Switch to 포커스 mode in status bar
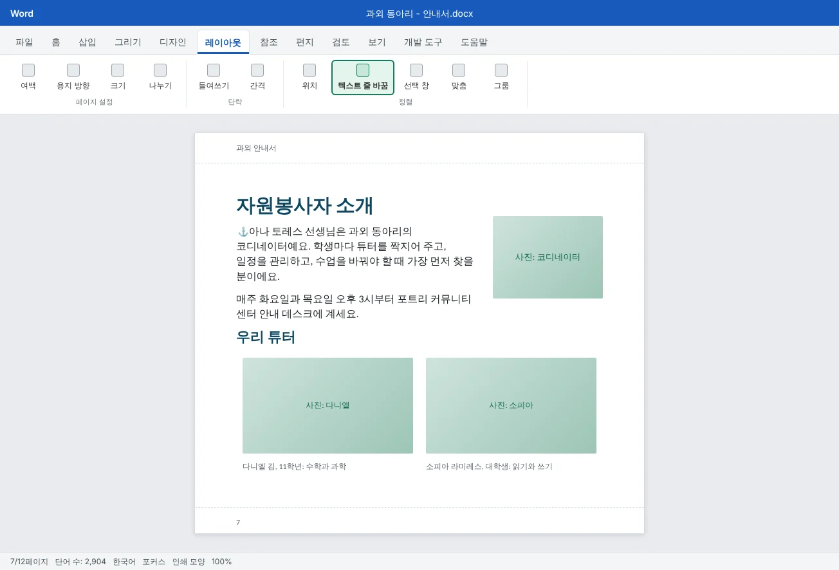Screen dimensions: 839x570 (154, 562)
